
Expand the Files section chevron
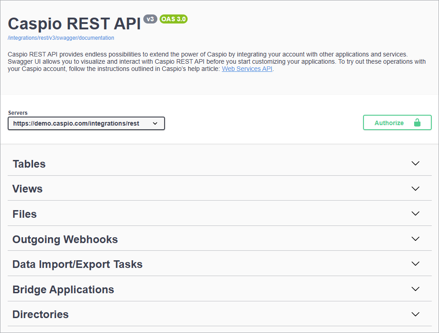tap(415, 213)
